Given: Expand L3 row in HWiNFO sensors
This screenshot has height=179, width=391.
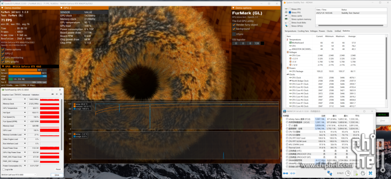Looking at the screenshot, I should pos(287,125).
